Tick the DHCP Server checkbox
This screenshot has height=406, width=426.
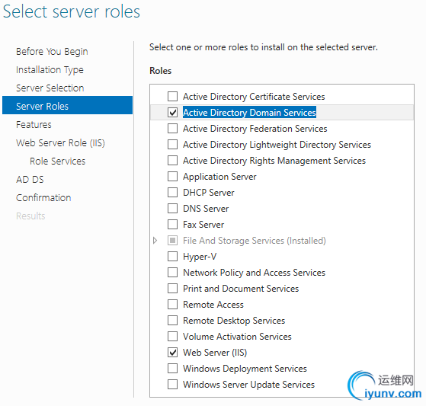tap(172, 193)
